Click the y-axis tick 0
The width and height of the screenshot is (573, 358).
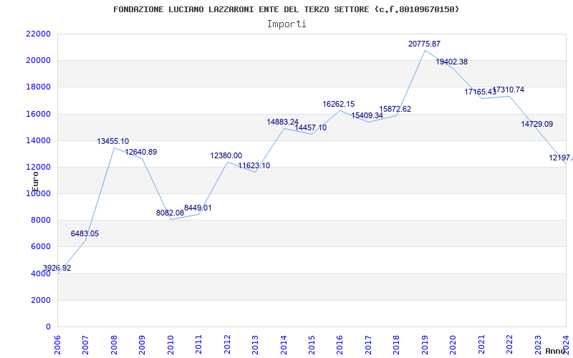[48, 326]
